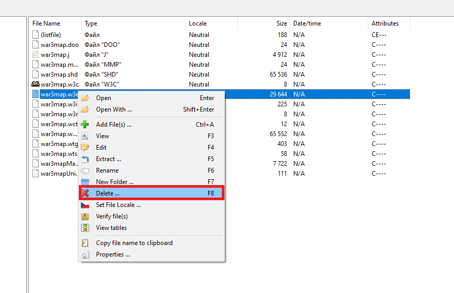Viewport: 454px width, 293px height.
Task: Click the flag icon for Set File Locale
Action: click(85, 205)
